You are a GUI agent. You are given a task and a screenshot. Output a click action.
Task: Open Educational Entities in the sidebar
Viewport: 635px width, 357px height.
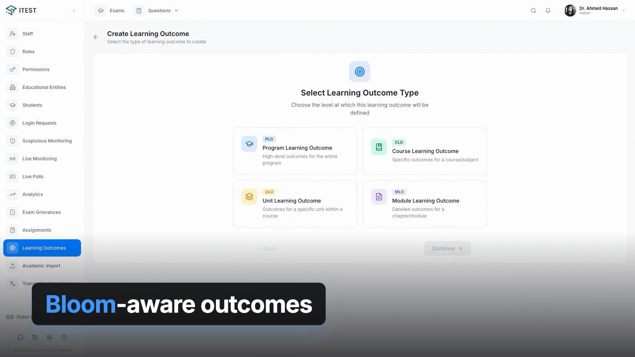[42, 87]
